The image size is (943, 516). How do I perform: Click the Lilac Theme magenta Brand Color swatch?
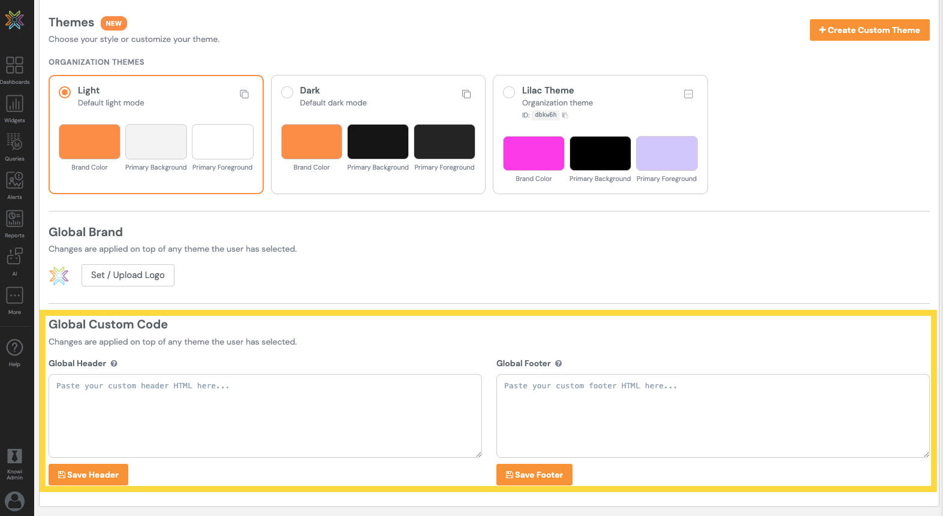click(534, 153)
